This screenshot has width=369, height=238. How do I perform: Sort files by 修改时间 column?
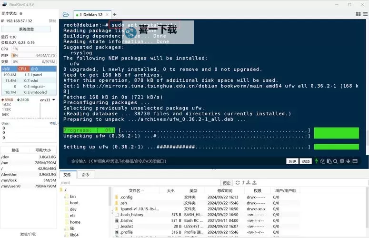(x=225, y=191)
